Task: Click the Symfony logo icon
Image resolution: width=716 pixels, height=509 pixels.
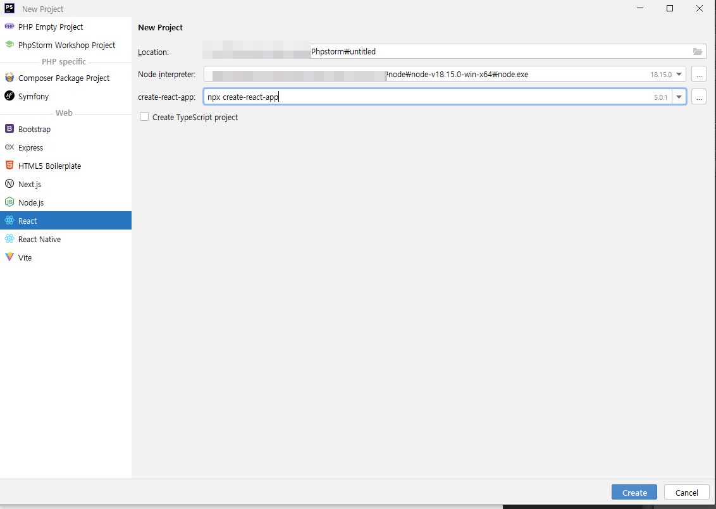Action: (9, 95)
